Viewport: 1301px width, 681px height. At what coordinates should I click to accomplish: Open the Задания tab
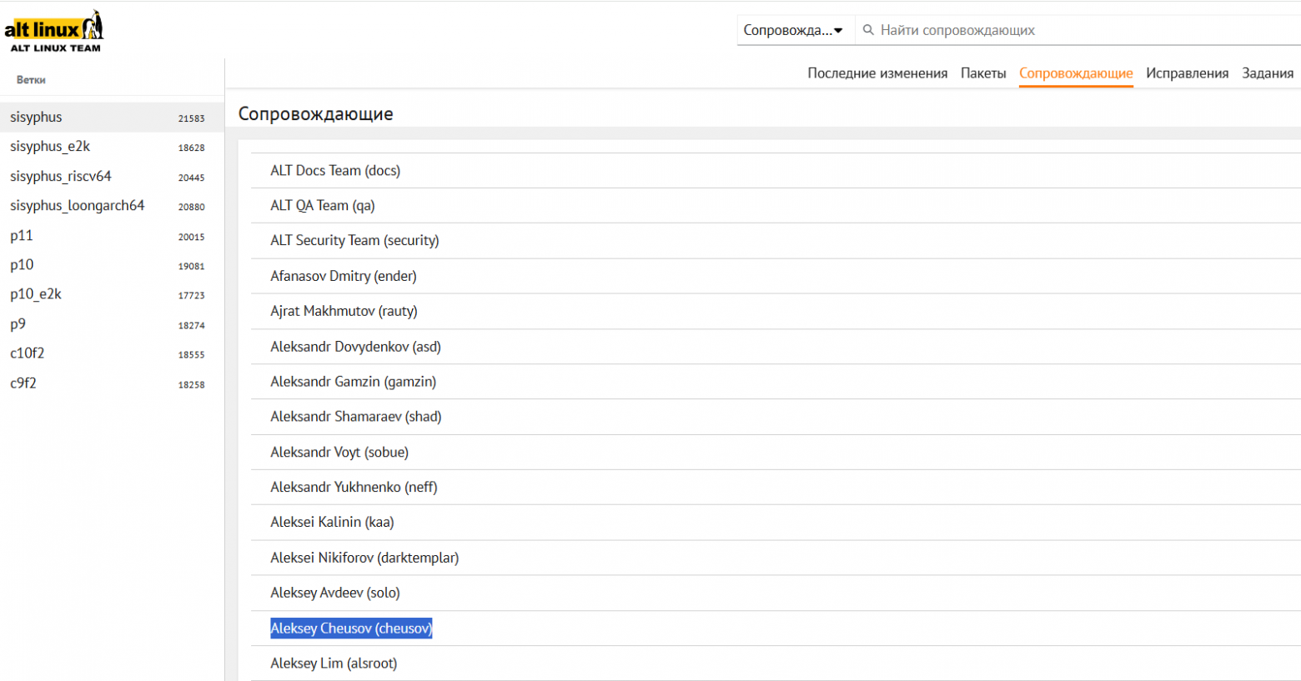tap(1268, 73)
